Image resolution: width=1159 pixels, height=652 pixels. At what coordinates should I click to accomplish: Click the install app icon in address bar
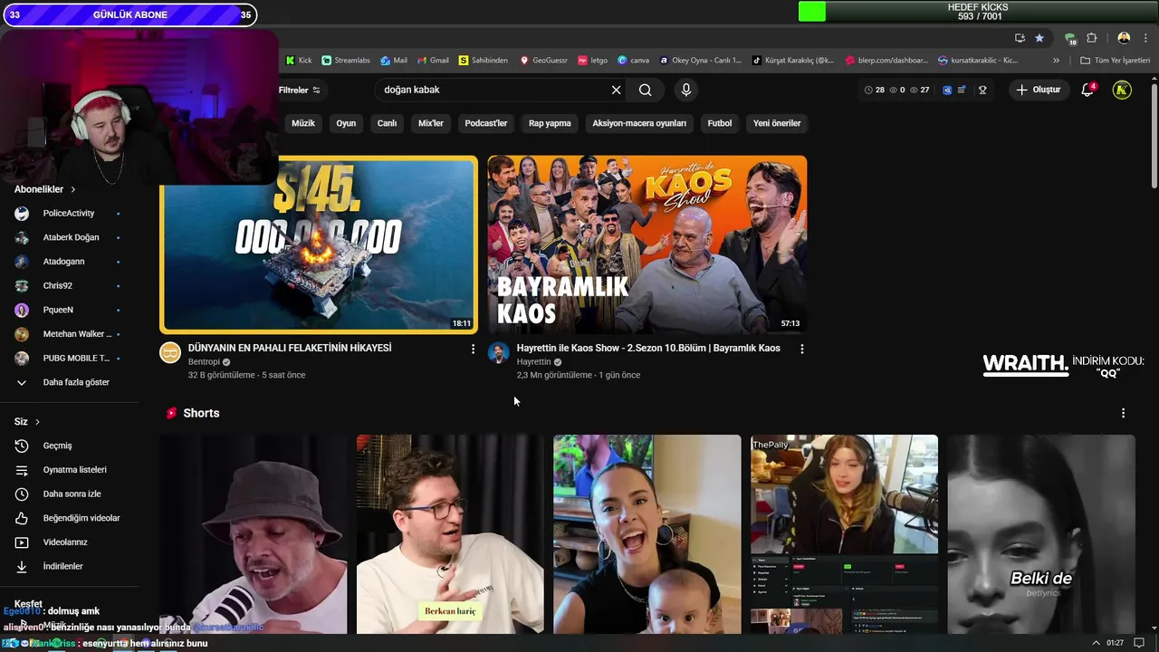1020,37
